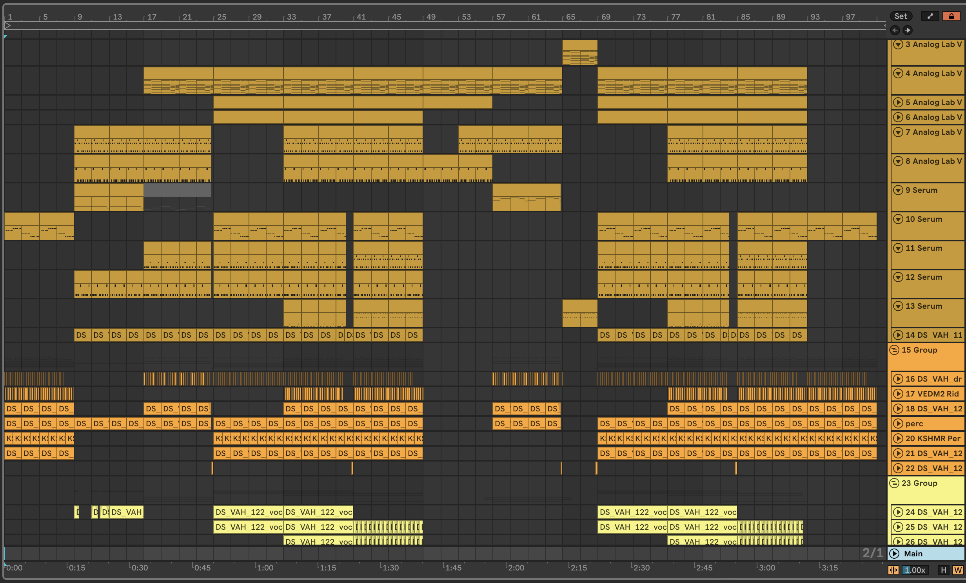Collapse the 23 Group track
Viewport: 966px width, 583px height.
click(894, 483)
